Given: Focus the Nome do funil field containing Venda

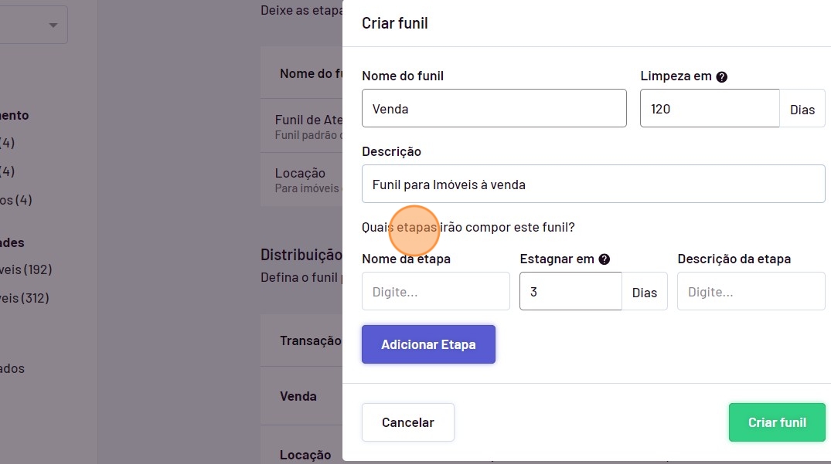Looking at the screenshot, I should (494, 109).
